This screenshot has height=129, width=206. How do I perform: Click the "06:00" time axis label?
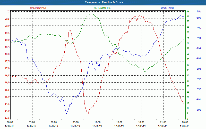pos(54,122)
